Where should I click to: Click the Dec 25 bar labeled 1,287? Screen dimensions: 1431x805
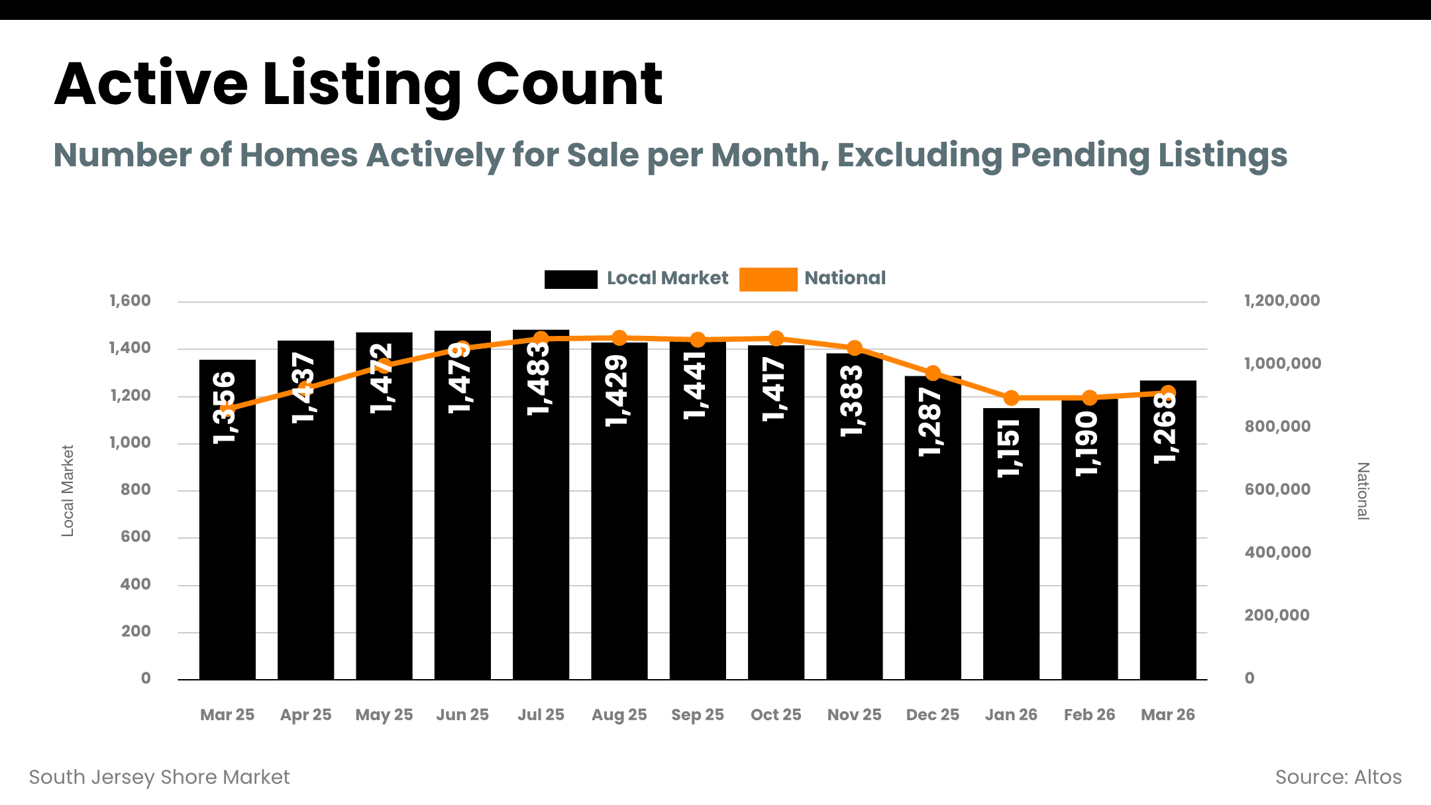[933, 543]
